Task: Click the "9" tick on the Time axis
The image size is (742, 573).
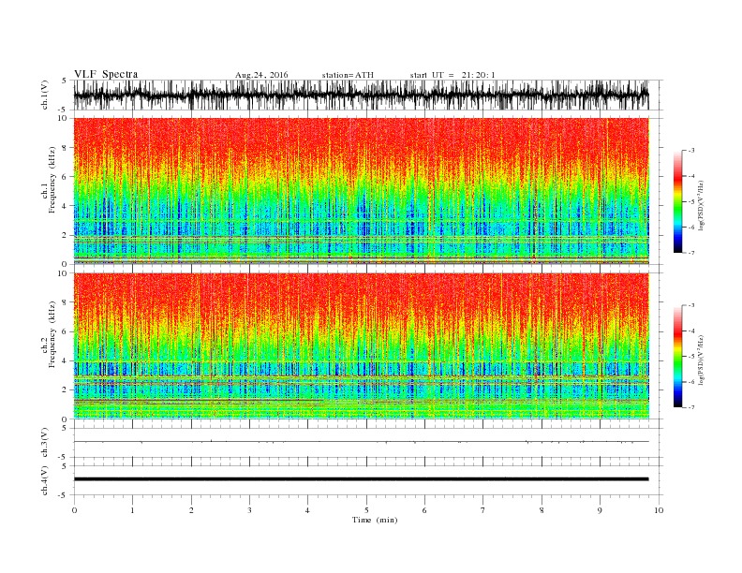Action: 600,510
